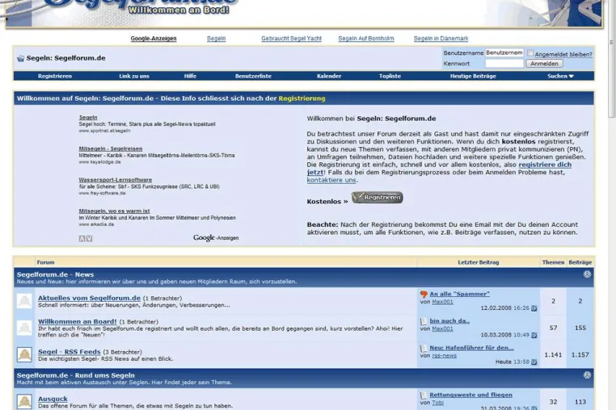
Task: Click the gray Registrieren button after Kostenlos
Action: pyautogui.click(x=378, y=198)
